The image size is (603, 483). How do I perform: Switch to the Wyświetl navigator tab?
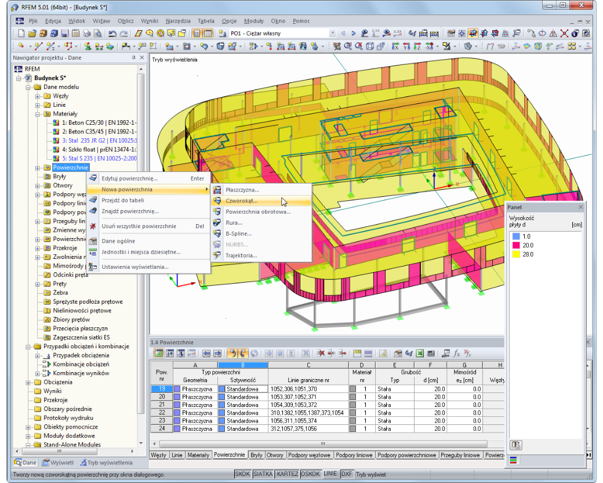tap(57, 463)
